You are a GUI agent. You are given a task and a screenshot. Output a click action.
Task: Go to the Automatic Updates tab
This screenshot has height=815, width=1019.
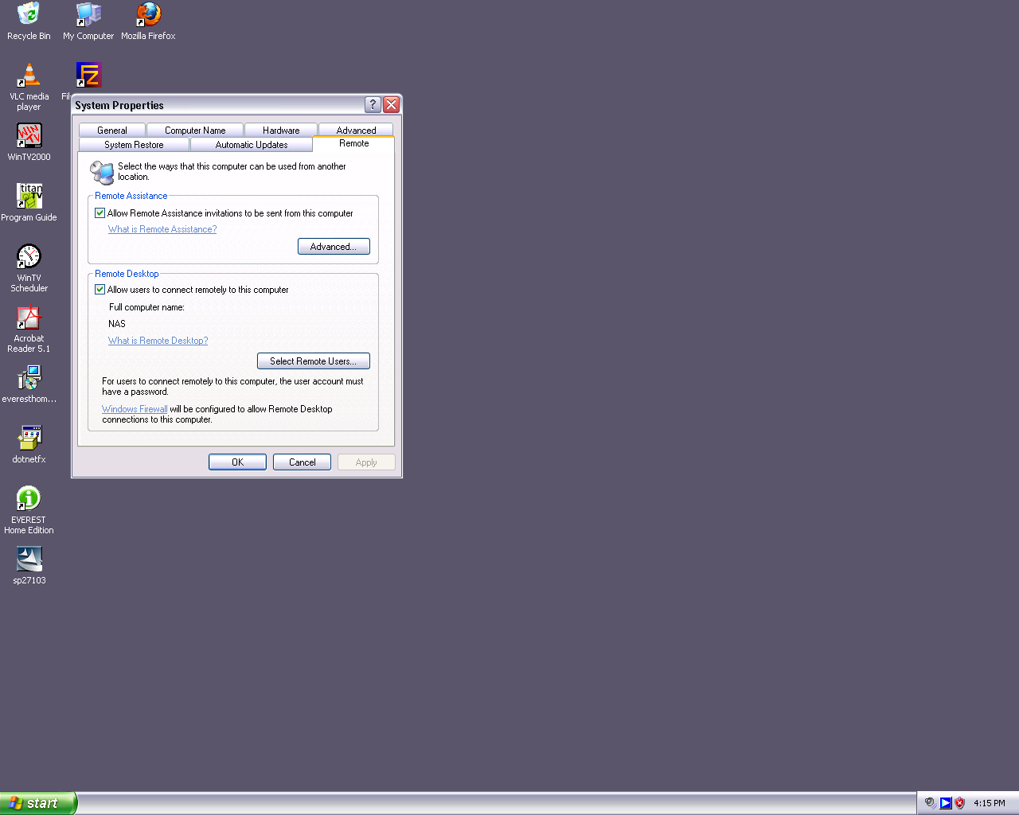(252, 145)
